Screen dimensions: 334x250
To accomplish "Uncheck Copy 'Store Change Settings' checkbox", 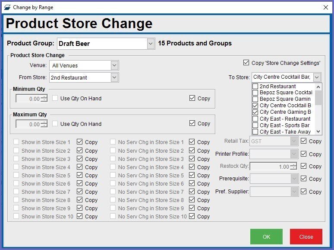I will click(246, 63).
